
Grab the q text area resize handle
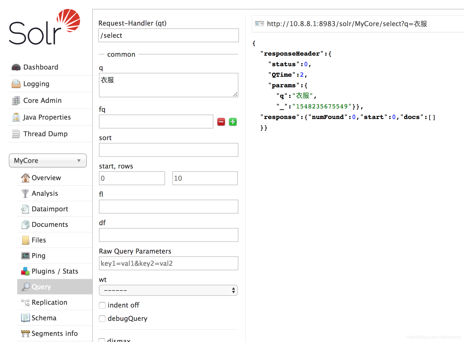[x=235, y=95]
